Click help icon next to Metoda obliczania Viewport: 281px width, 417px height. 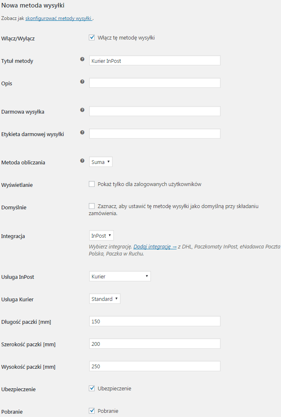[82, 161]
